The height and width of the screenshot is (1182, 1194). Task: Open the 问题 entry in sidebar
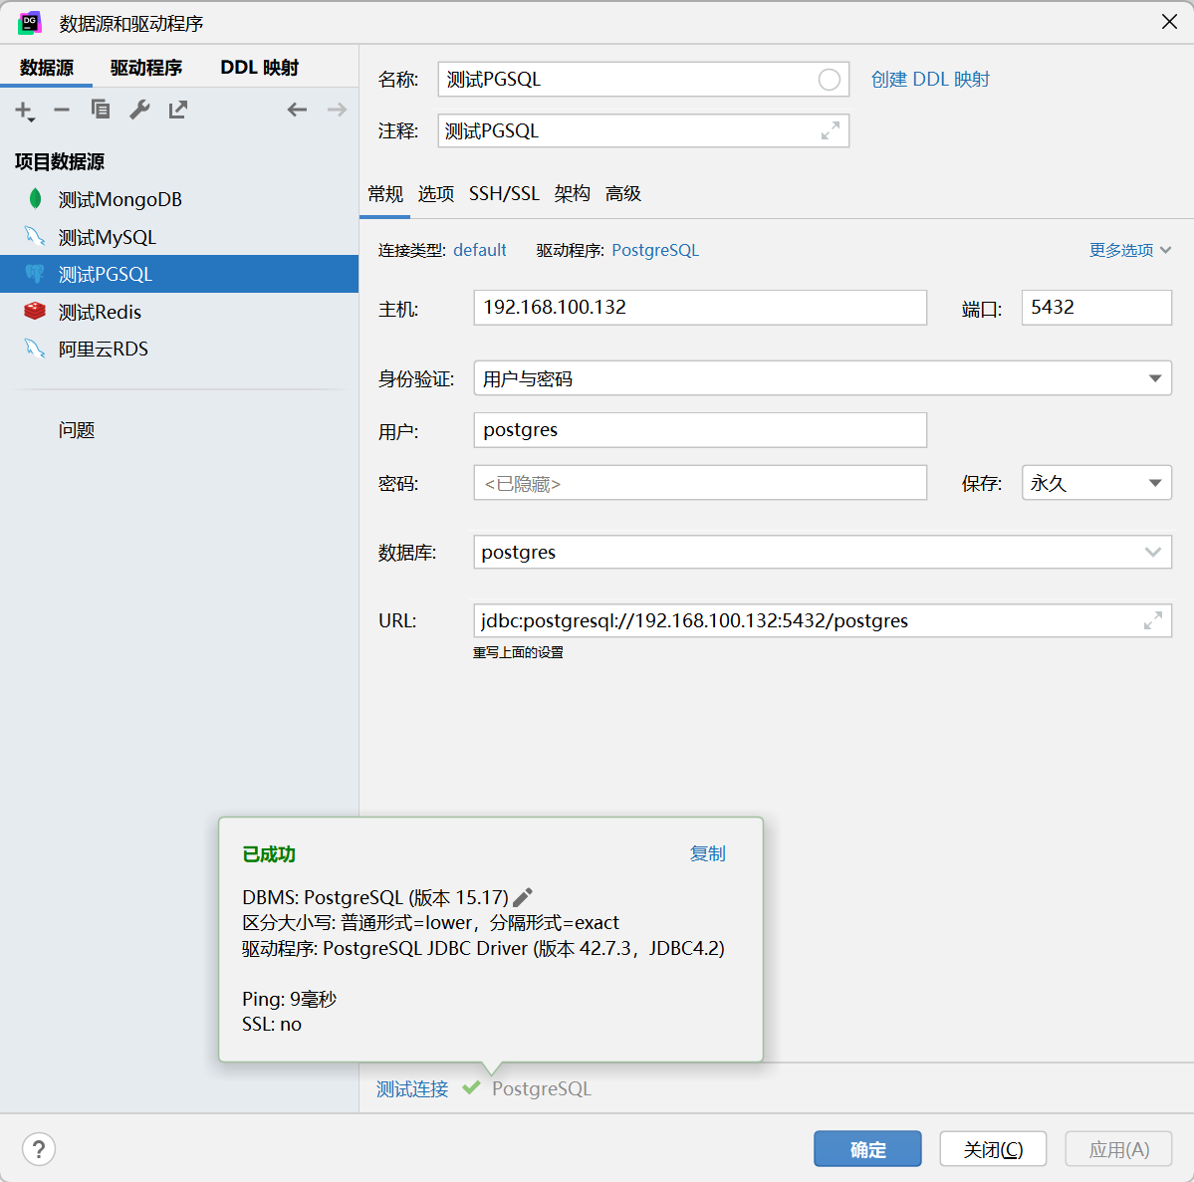click(x=77, y=430)
